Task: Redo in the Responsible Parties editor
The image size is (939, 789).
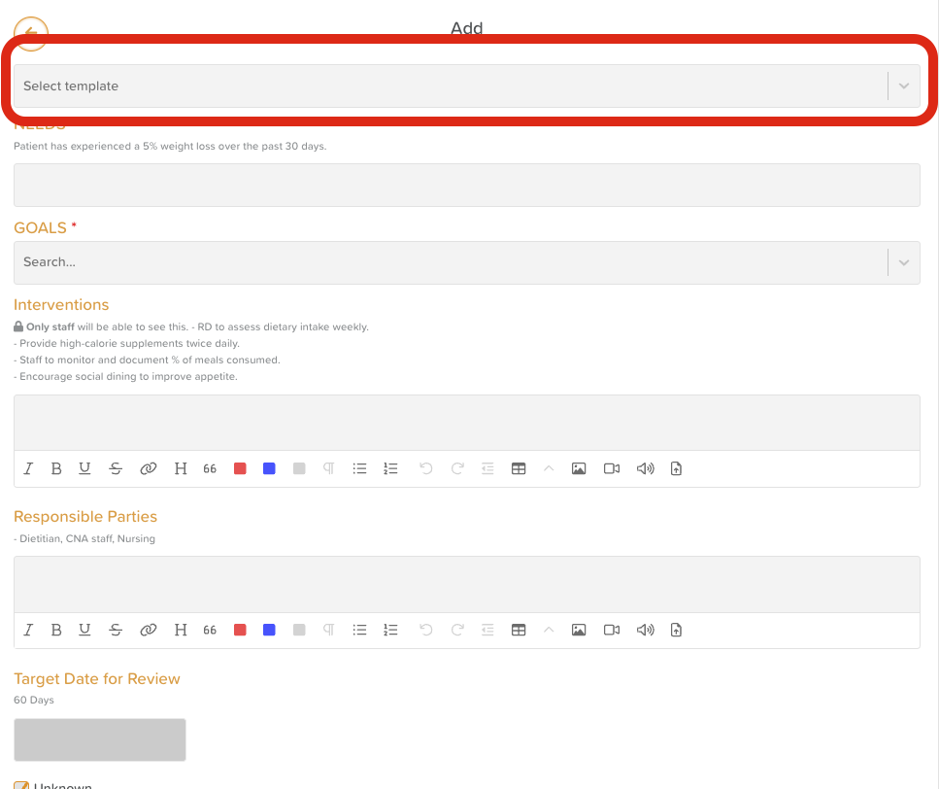Action: (457, 630)
